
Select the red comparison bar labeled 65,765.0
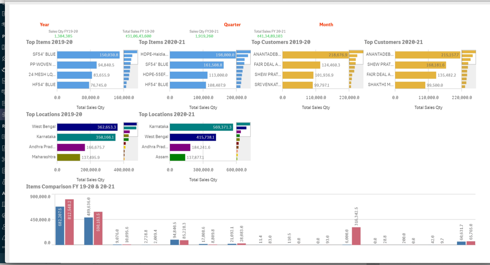(x=471, y=243)
